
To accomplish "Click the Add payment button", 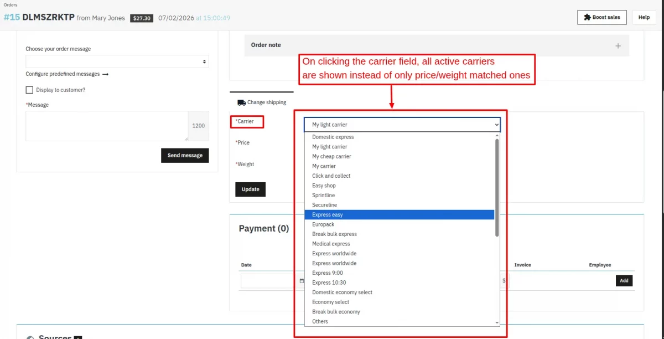I will coord(624,281).
